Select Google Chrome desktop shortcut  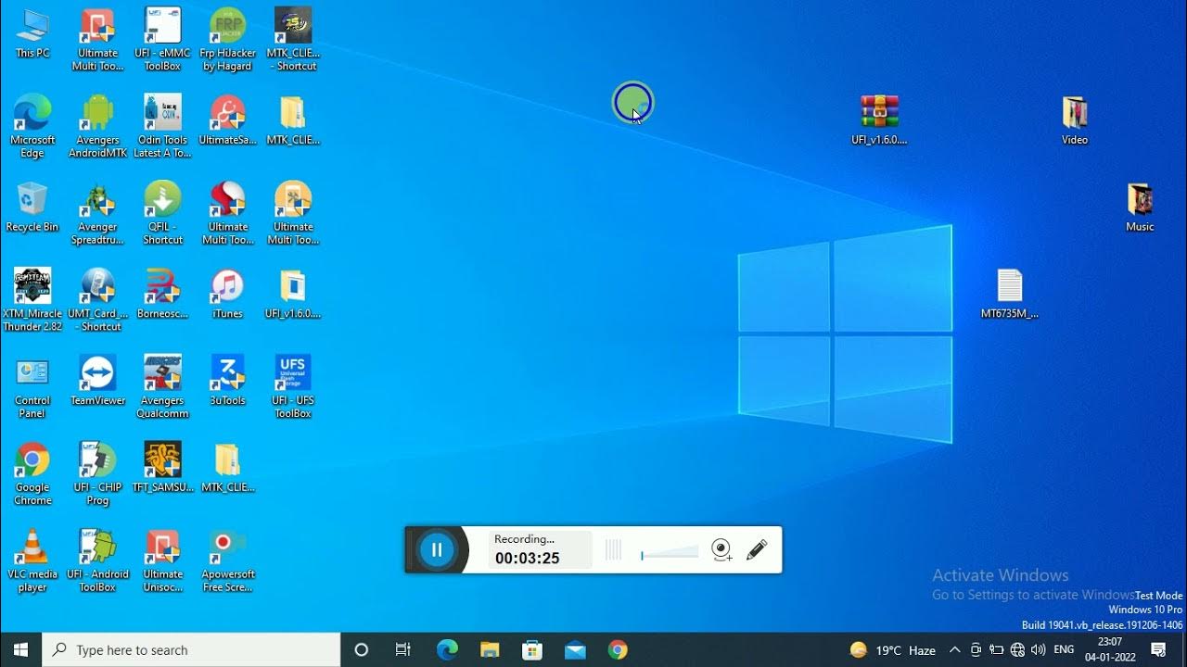pyautogui.click(x=32, y=474)
